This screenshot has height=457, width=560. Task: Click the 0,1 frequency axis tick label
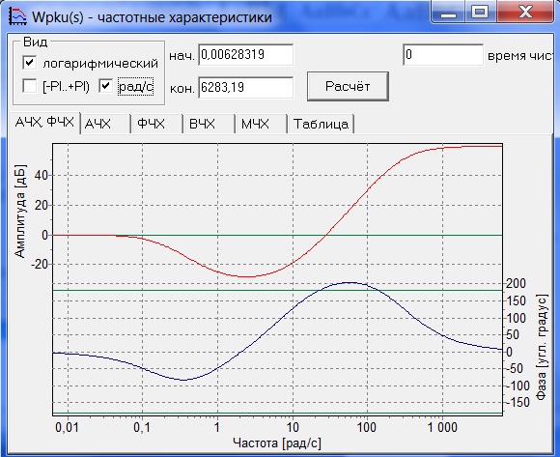(x=142, y=427)
